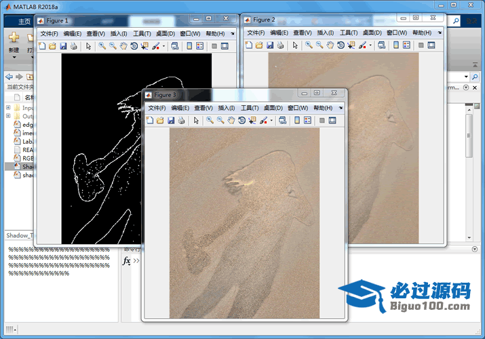Click Zoom In tool in Figure 3

point(210,121)
